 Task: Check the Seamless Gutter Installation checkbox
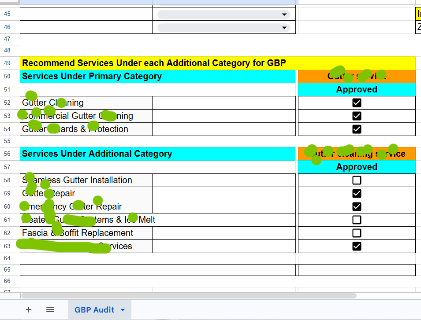coord(357,180)
